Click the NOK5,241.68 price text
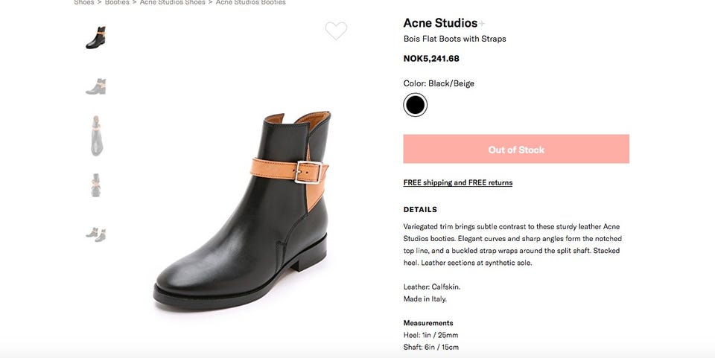This screenshot has height=358, width=715. pyautogui.click(x=431, y=59)
